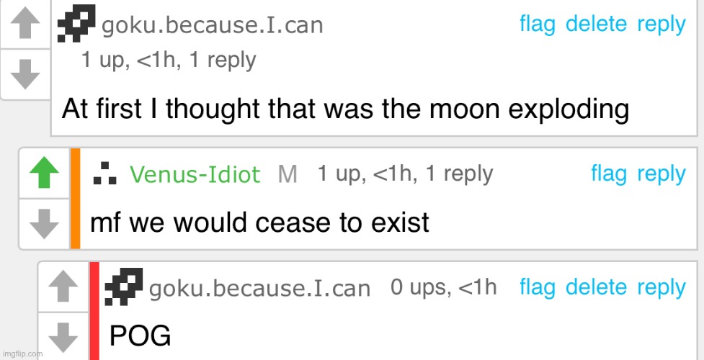Upvote the "POG" comment
Viewport: 704px width, 360px height.
point(63,287)
